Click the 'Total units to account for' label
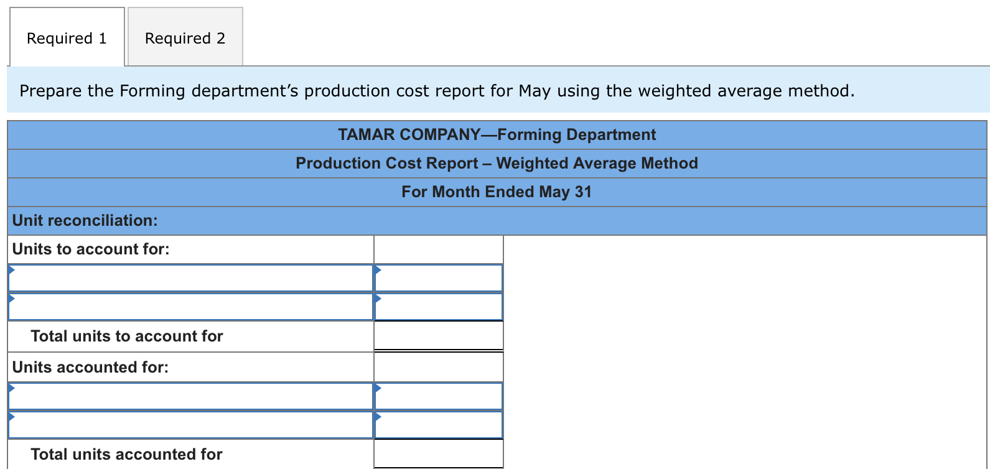This screenshot has width=990, height=469. (127, 336)
